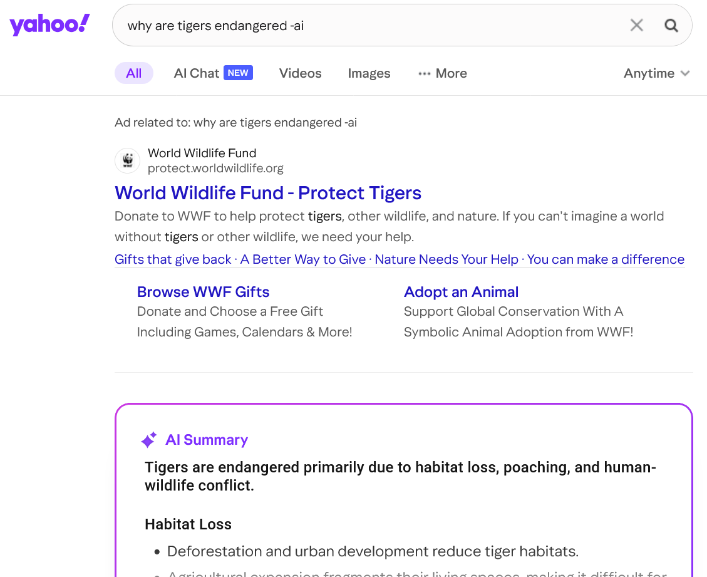Open the Anytime time filter dropdown
This screenshot has height=577, width=707.
(x=656, y=73)
